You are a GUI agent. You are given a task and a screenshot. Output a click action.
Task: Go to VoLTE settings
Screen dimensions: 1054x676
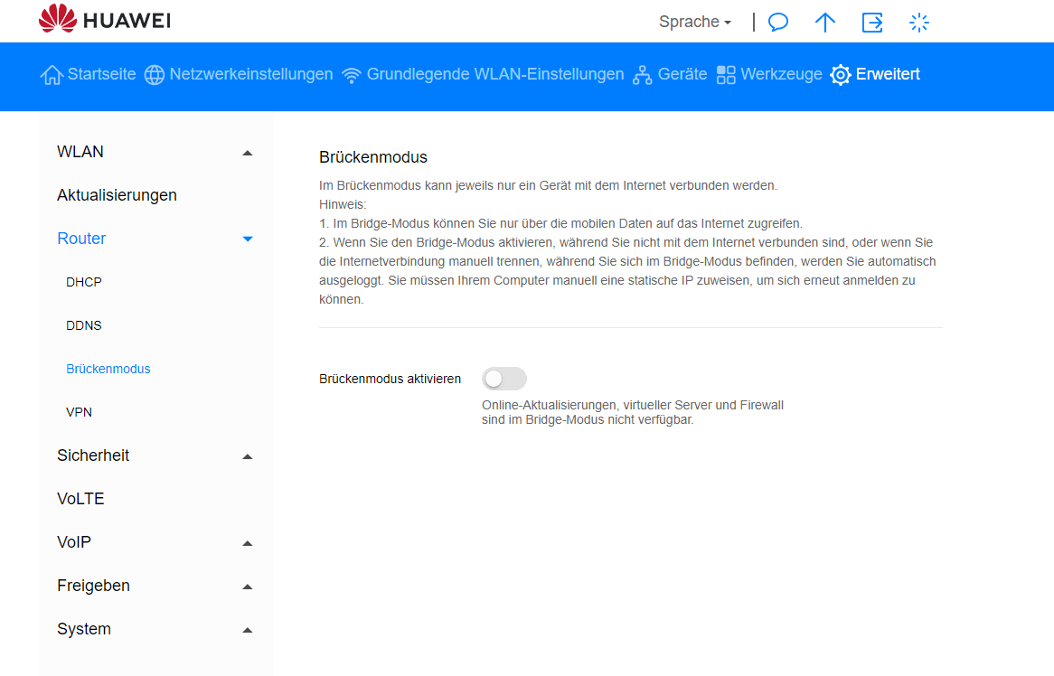pos(80,499)
